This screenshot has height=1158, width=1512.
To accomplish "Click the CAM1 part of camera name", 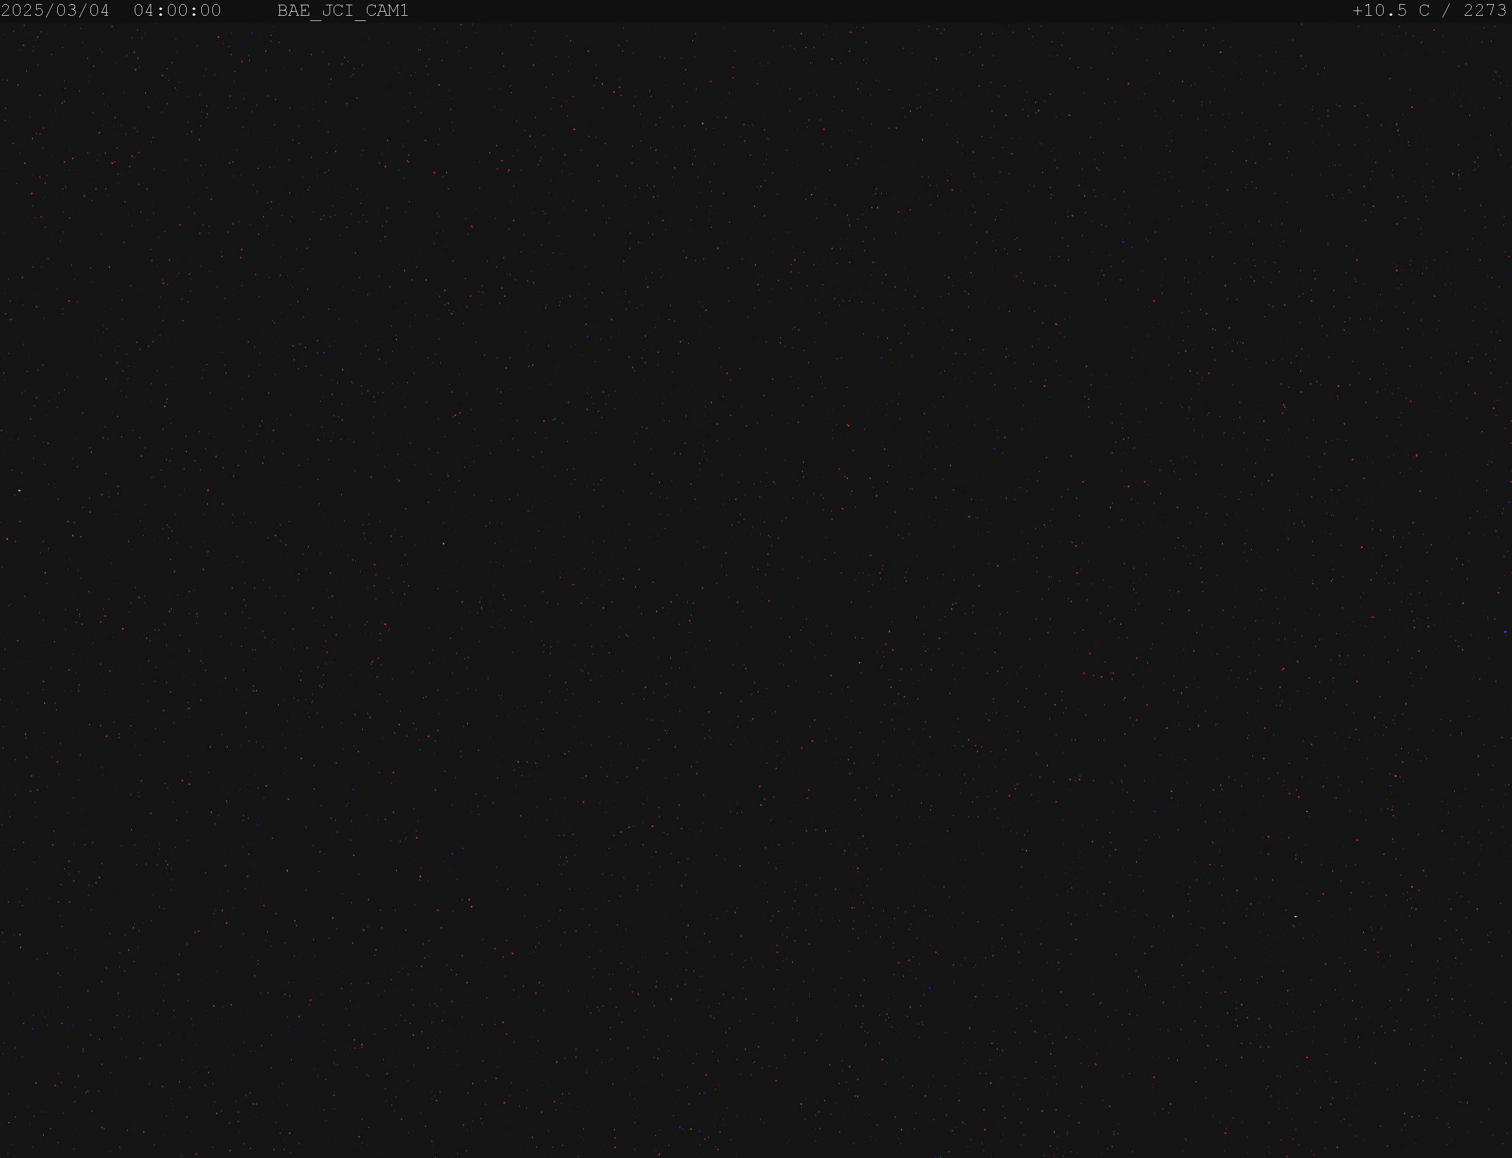I will click(x=387, y=11).
